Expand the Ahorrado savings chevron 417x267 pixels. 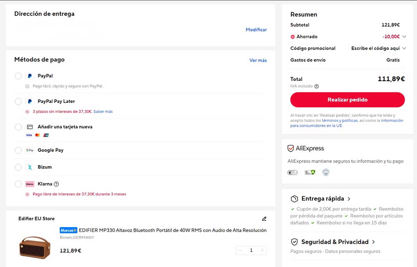coord(404,37)
